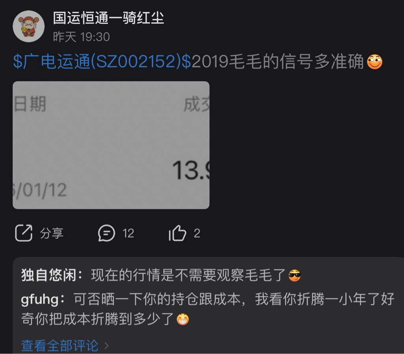This screenshot has width=404, height=354.
Task: Open the post text 2019毛毛的信号多准确
Action: point(277,61)
